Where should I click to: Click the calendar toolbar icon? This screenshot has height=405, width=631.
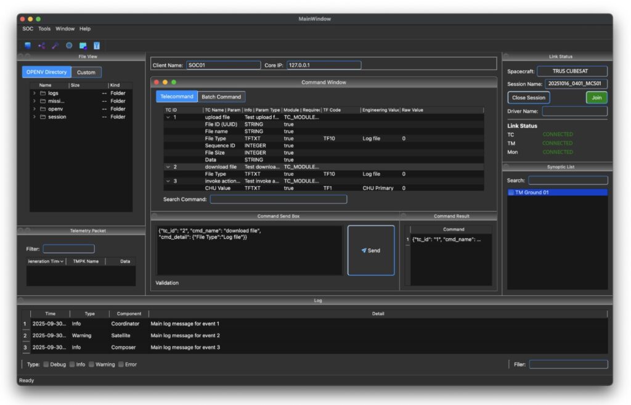pos(83,45)
